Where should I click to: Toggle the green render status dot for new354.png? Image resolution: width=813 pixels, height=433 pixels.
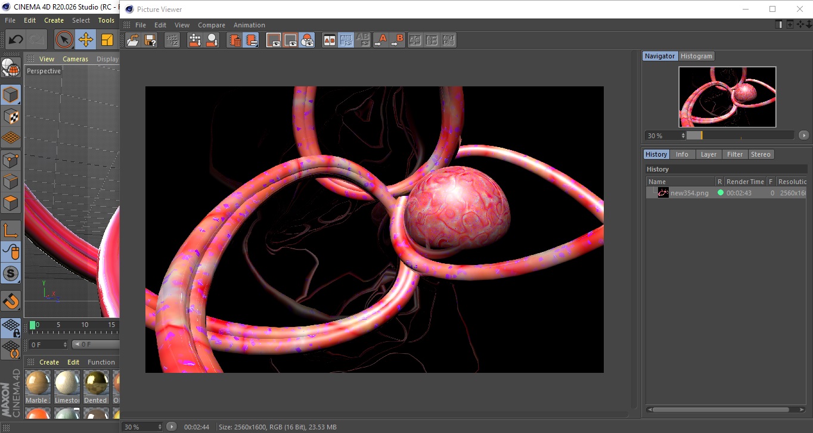720,193
